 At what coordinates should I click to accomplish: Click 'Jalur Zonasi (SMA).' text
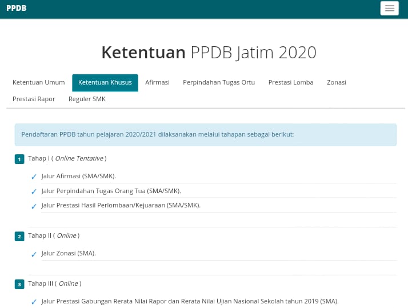(x=69, y=253)
